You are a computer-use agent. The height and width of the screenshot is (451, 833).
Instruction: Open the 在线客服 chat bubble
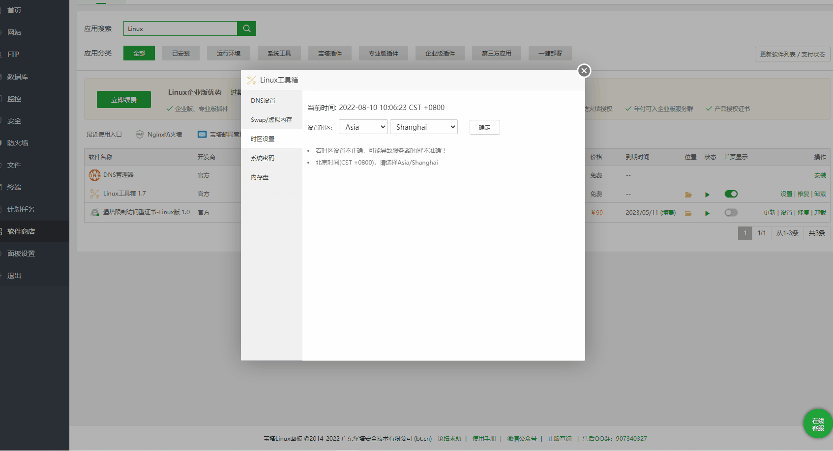[818, 424]
